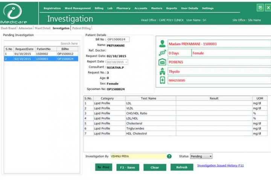Image resolution: width=271 pixels, height=180 pixels.
Task: Click the Result cell for LDL
Action: point(214,103)
